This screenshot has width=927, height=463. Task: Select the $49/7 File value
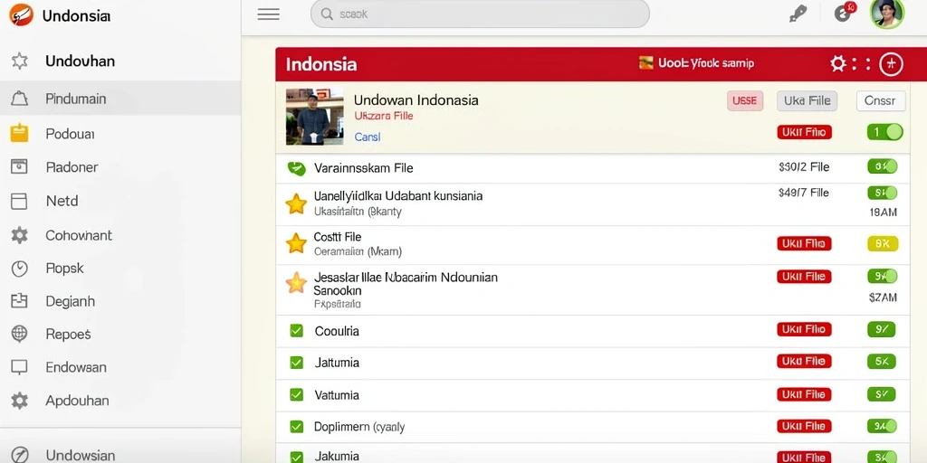pyautogui.click(x=804, y=193)
